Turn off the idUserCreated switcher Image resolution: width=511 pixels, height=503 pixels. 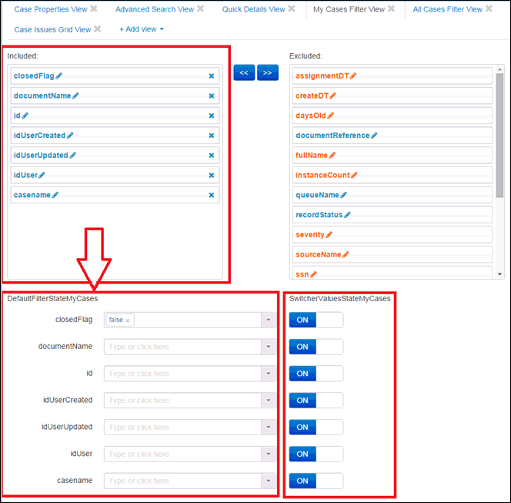coord(316,400)
